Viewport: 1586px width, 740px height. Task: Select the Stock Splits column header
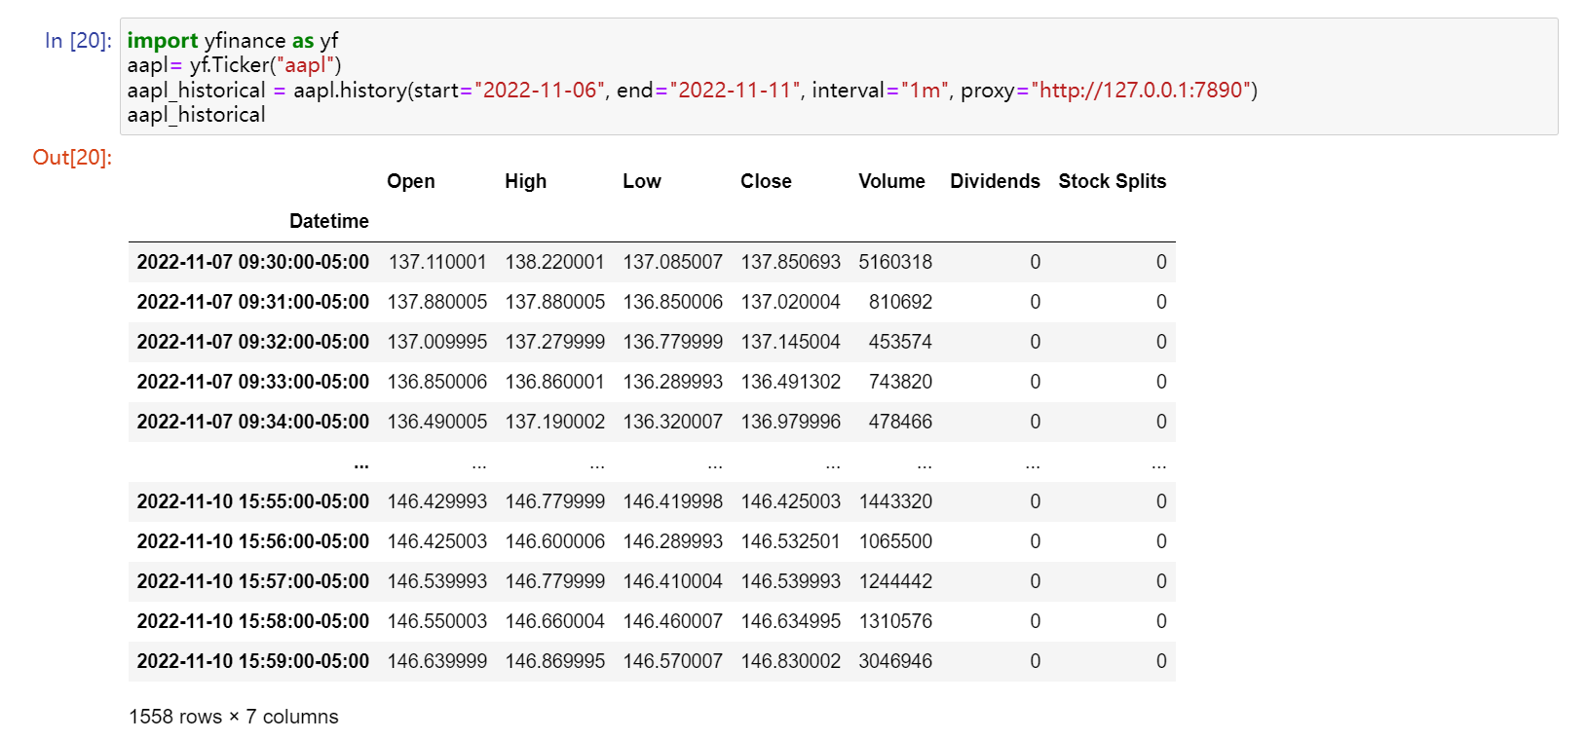coord(1112,181)
